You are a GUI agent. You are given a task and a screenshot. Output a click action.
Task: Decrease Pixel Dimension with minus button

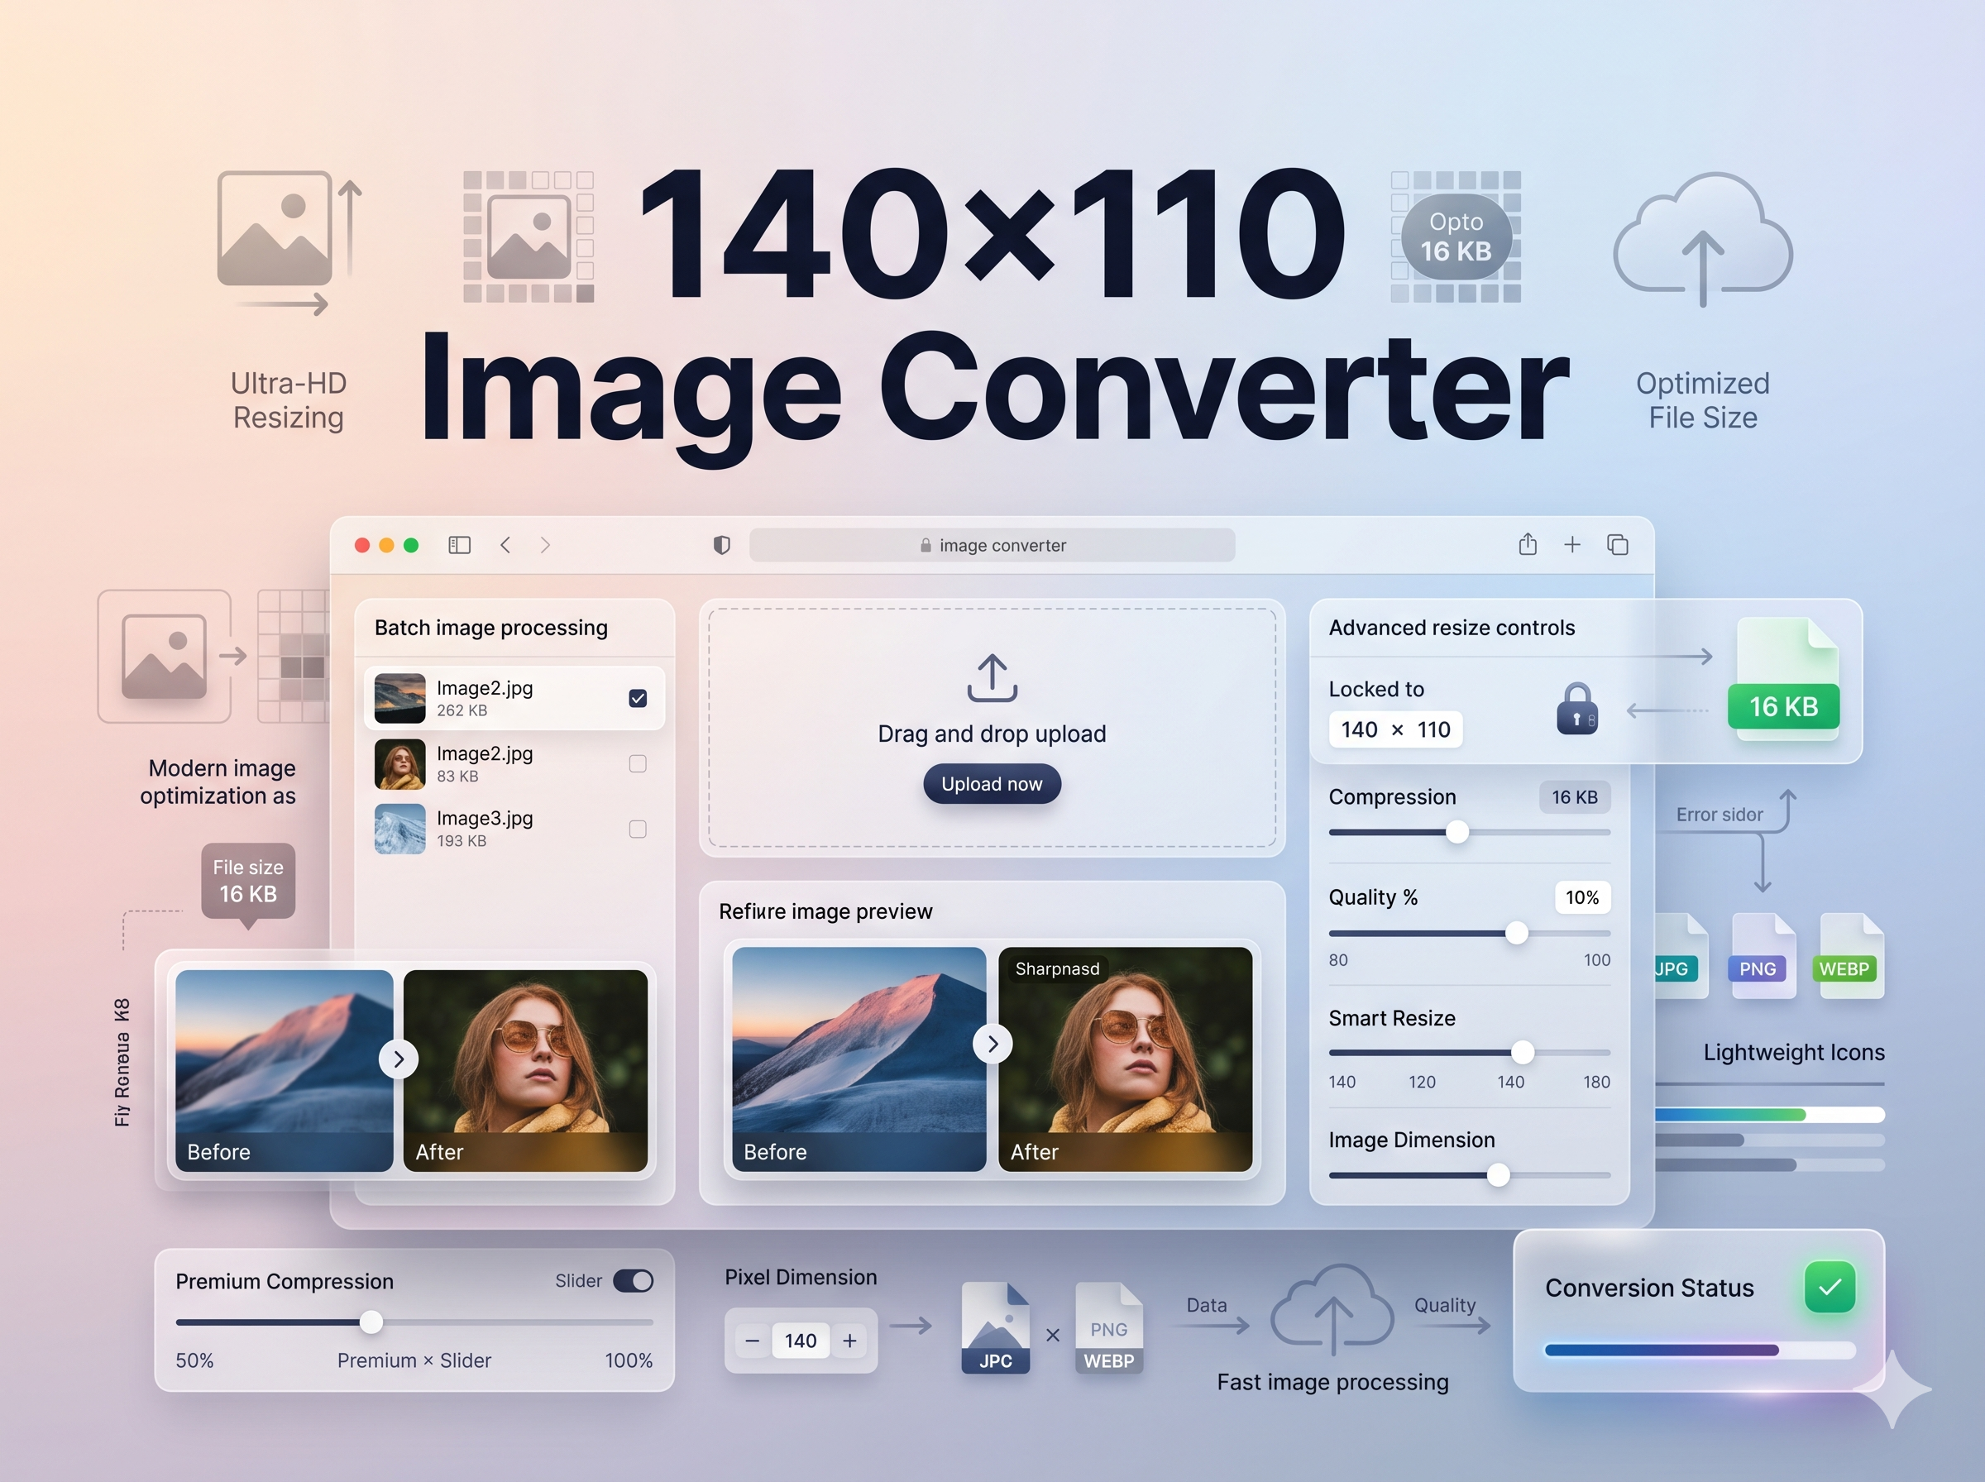(x=753, y=1341)
